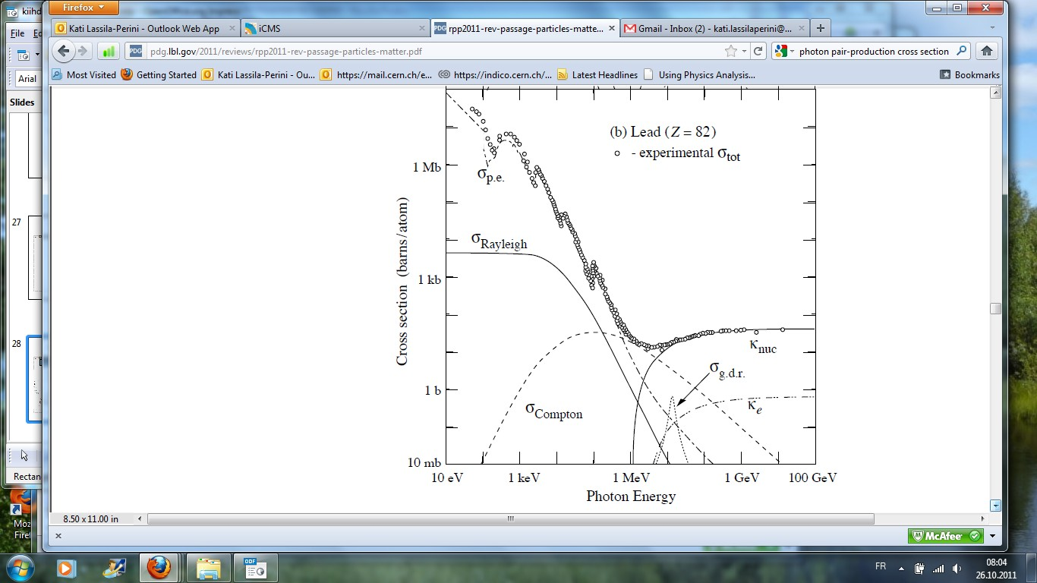Click the PDF vertical scrollbar down arrow
This screenshot has height=583, width=1037.
coord(995,505)
